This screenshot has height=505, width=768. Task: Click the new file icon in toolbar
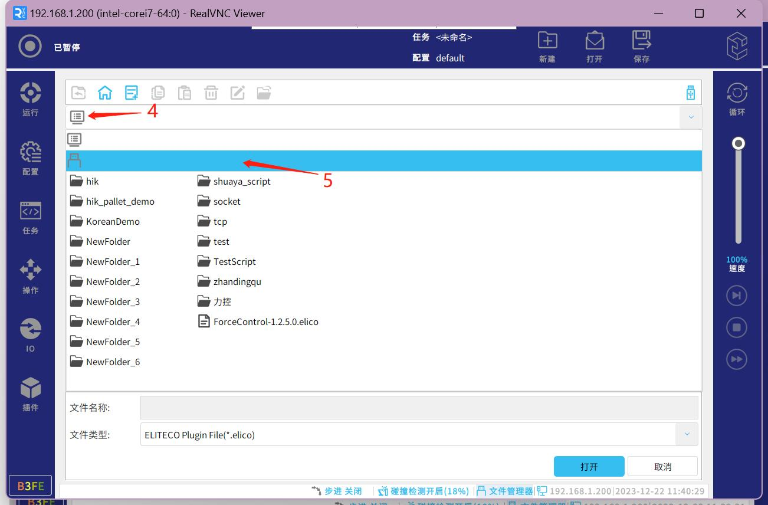pyautogui.click(x=132, y=93)
